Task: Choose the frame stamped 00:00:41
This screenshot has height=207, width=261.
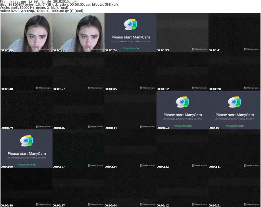Action: (x=234, y=32)
